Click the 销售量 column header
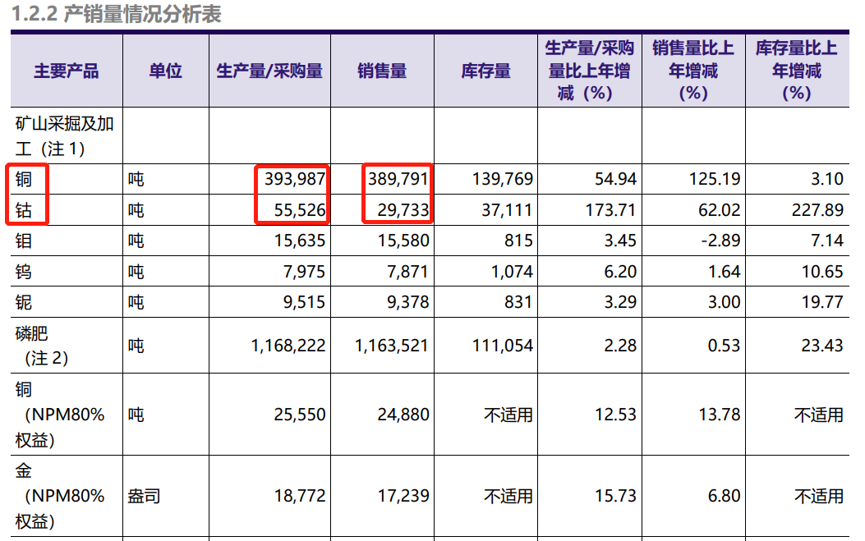 pos(381,71)
